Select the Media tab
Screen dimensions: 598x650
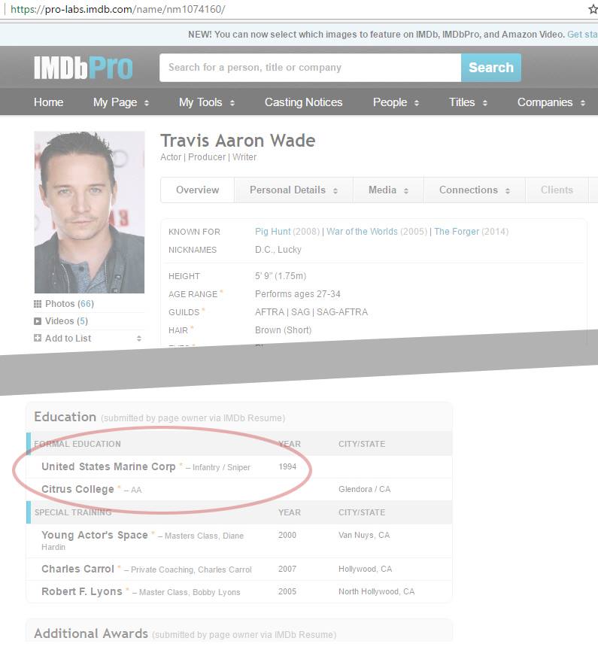pos(387,190)
